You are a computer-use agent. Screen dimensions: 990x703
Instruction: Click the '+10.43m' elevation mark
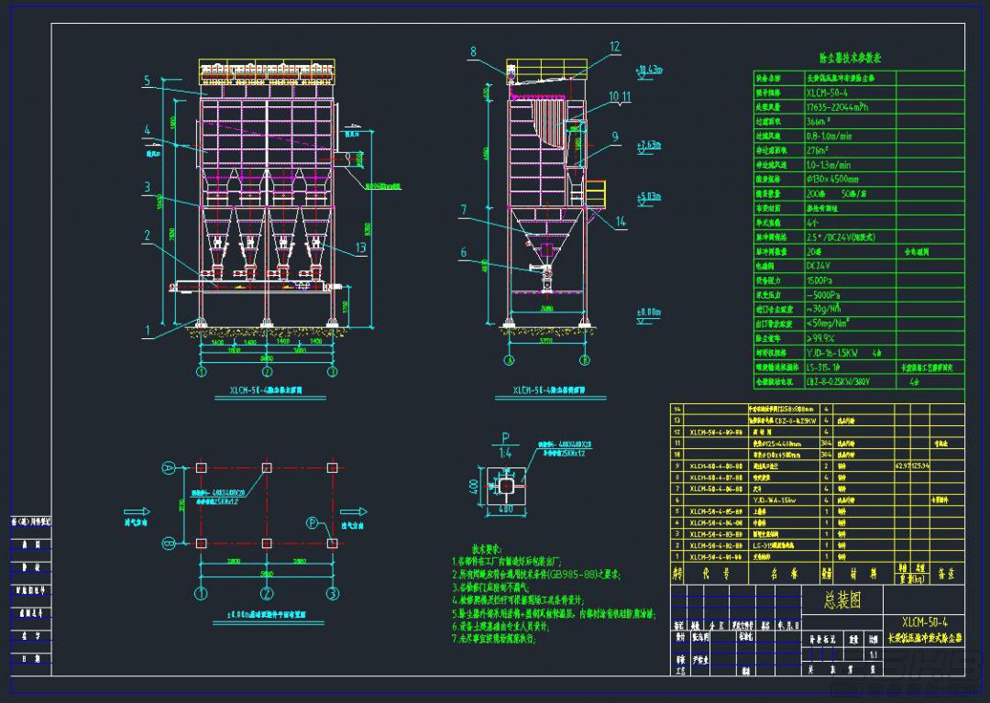650,69
